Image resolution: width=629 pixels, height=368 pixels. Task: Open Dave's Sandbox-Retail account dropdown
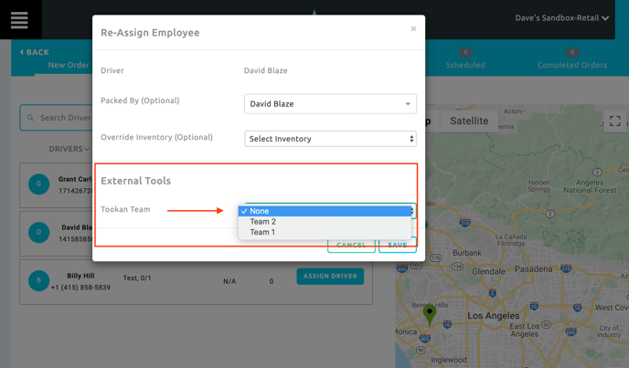[561, 18]
